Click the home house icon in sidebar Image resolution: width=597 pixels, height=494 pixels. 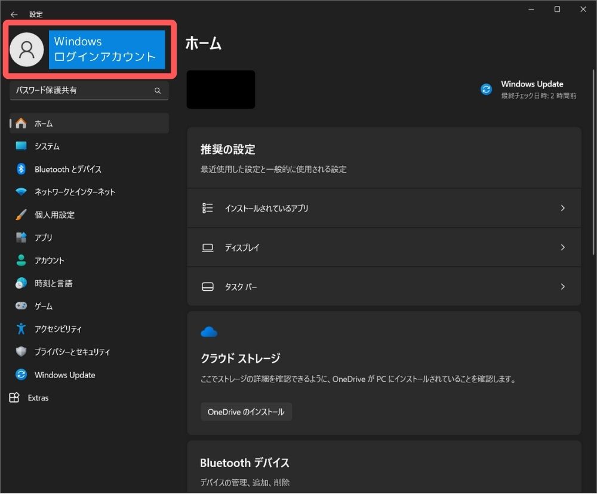point(21,123)
